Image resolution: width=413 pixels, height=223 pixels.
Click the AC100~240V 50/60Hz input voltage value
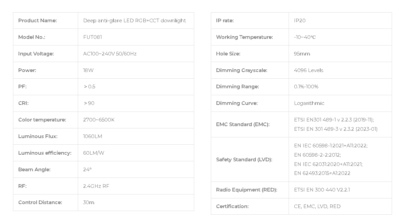coord(110,54)
